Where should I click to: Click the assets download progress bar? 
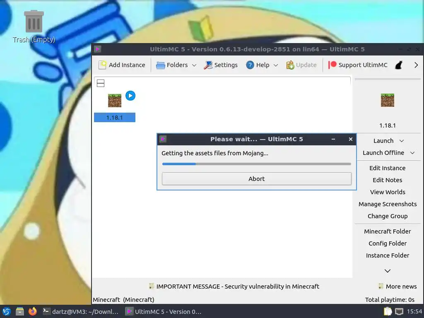tap(257, 164)
